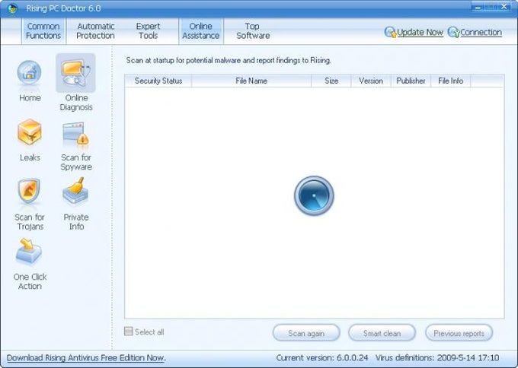Open Private Info broom icon
This screenshot has height=368, width=518.
[75, 191]
